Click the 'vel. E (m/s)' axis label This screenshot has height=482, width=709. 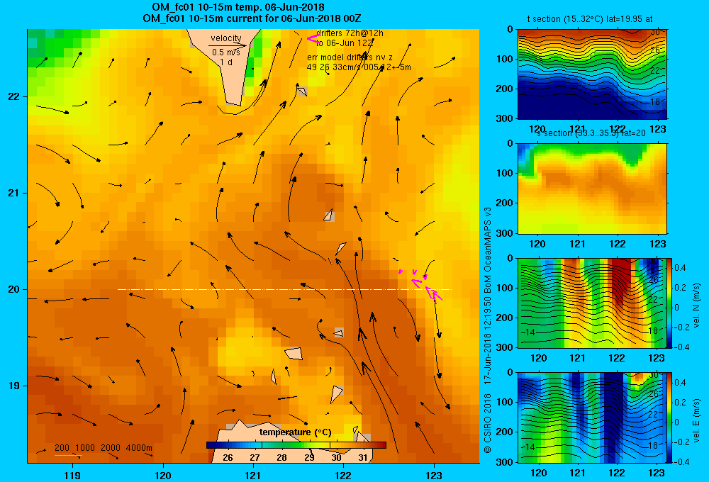696,420
